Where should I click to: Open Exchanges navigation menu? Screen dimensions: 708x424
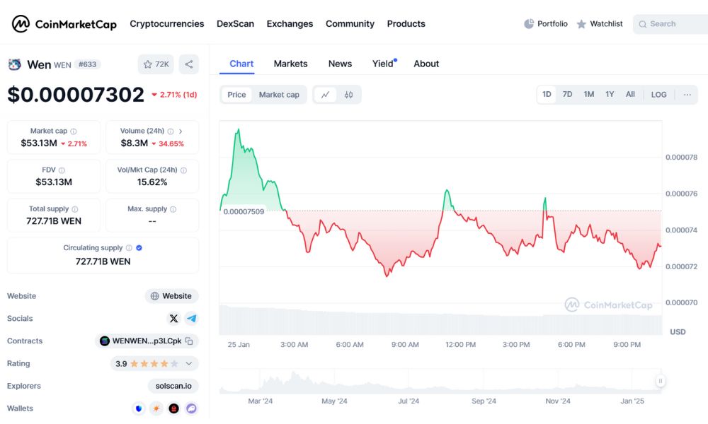point(290,24)
